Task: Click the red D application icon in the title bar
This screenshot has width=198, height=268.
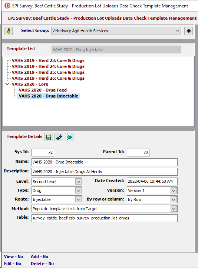Action: tap(7, 6)
